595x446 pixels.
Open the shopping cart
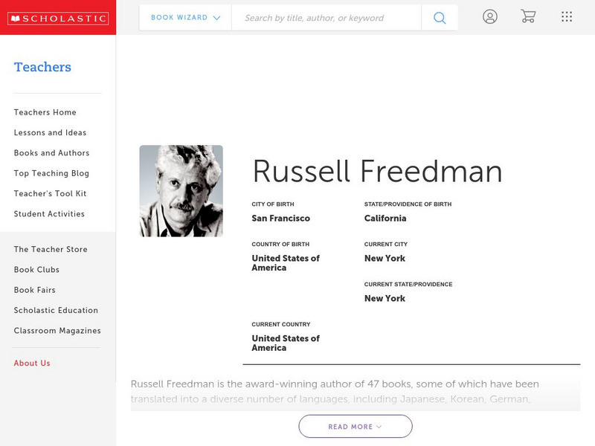click(x=528, y=17)
